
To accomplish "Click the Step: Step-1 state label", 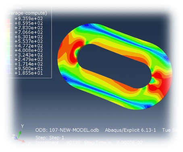I will 50,138.
